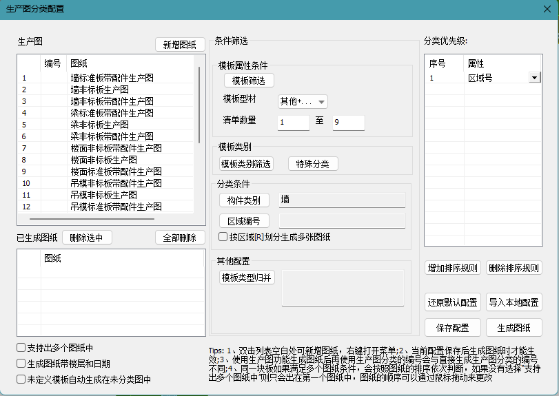Image resolution: width=559 pixels, height=396 pixels.
Task: Click the 构件类别 button
Action: pyautogui.click(x=244, y=200)
